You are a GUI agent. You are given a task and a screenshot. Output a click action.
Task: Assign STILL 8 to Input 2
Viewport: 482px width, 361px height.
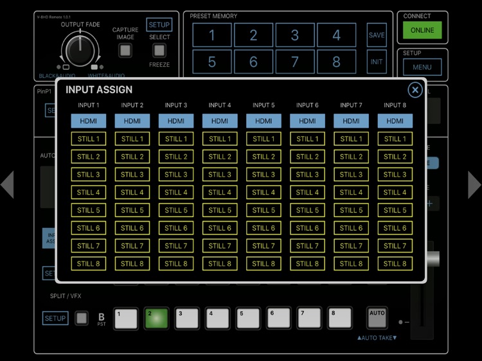pyautogui.click(x=132, y=263)
